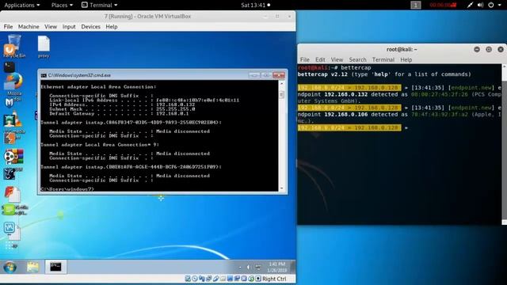507x285 pixels.
Task: Open VirtualBox Devices menu
Action: click(x=90, y=26)
